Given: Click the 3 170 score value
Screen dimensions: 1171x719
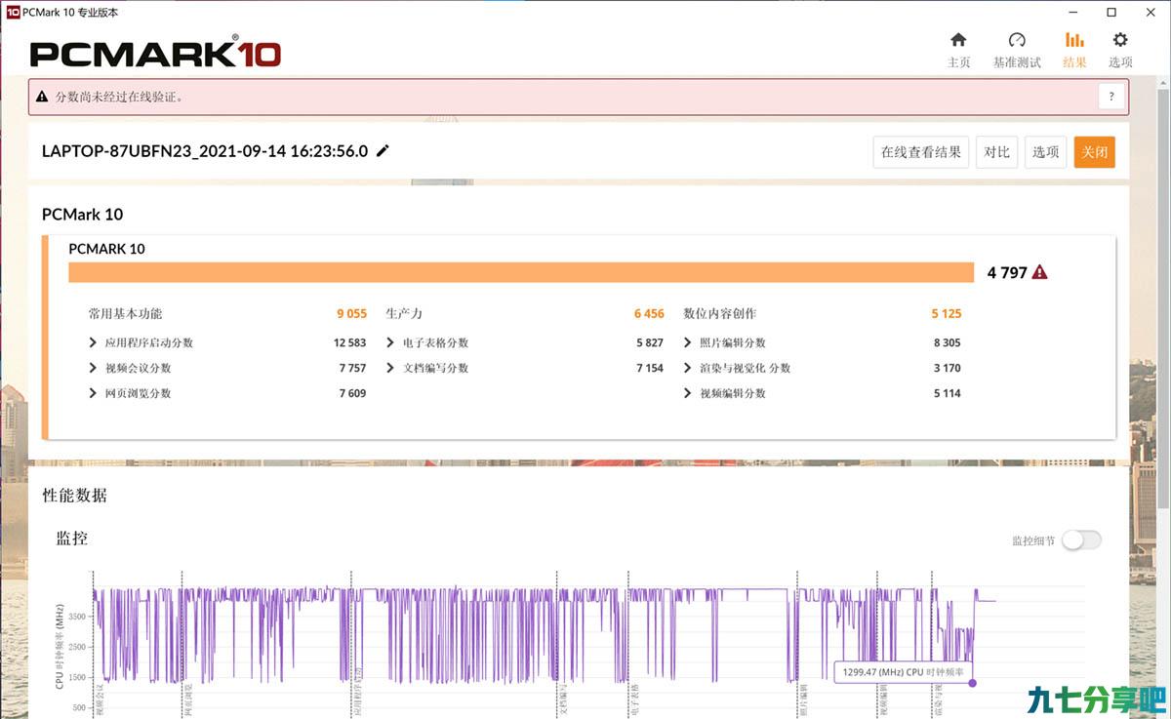Looking at the screenshot, I should coord(947,368).
